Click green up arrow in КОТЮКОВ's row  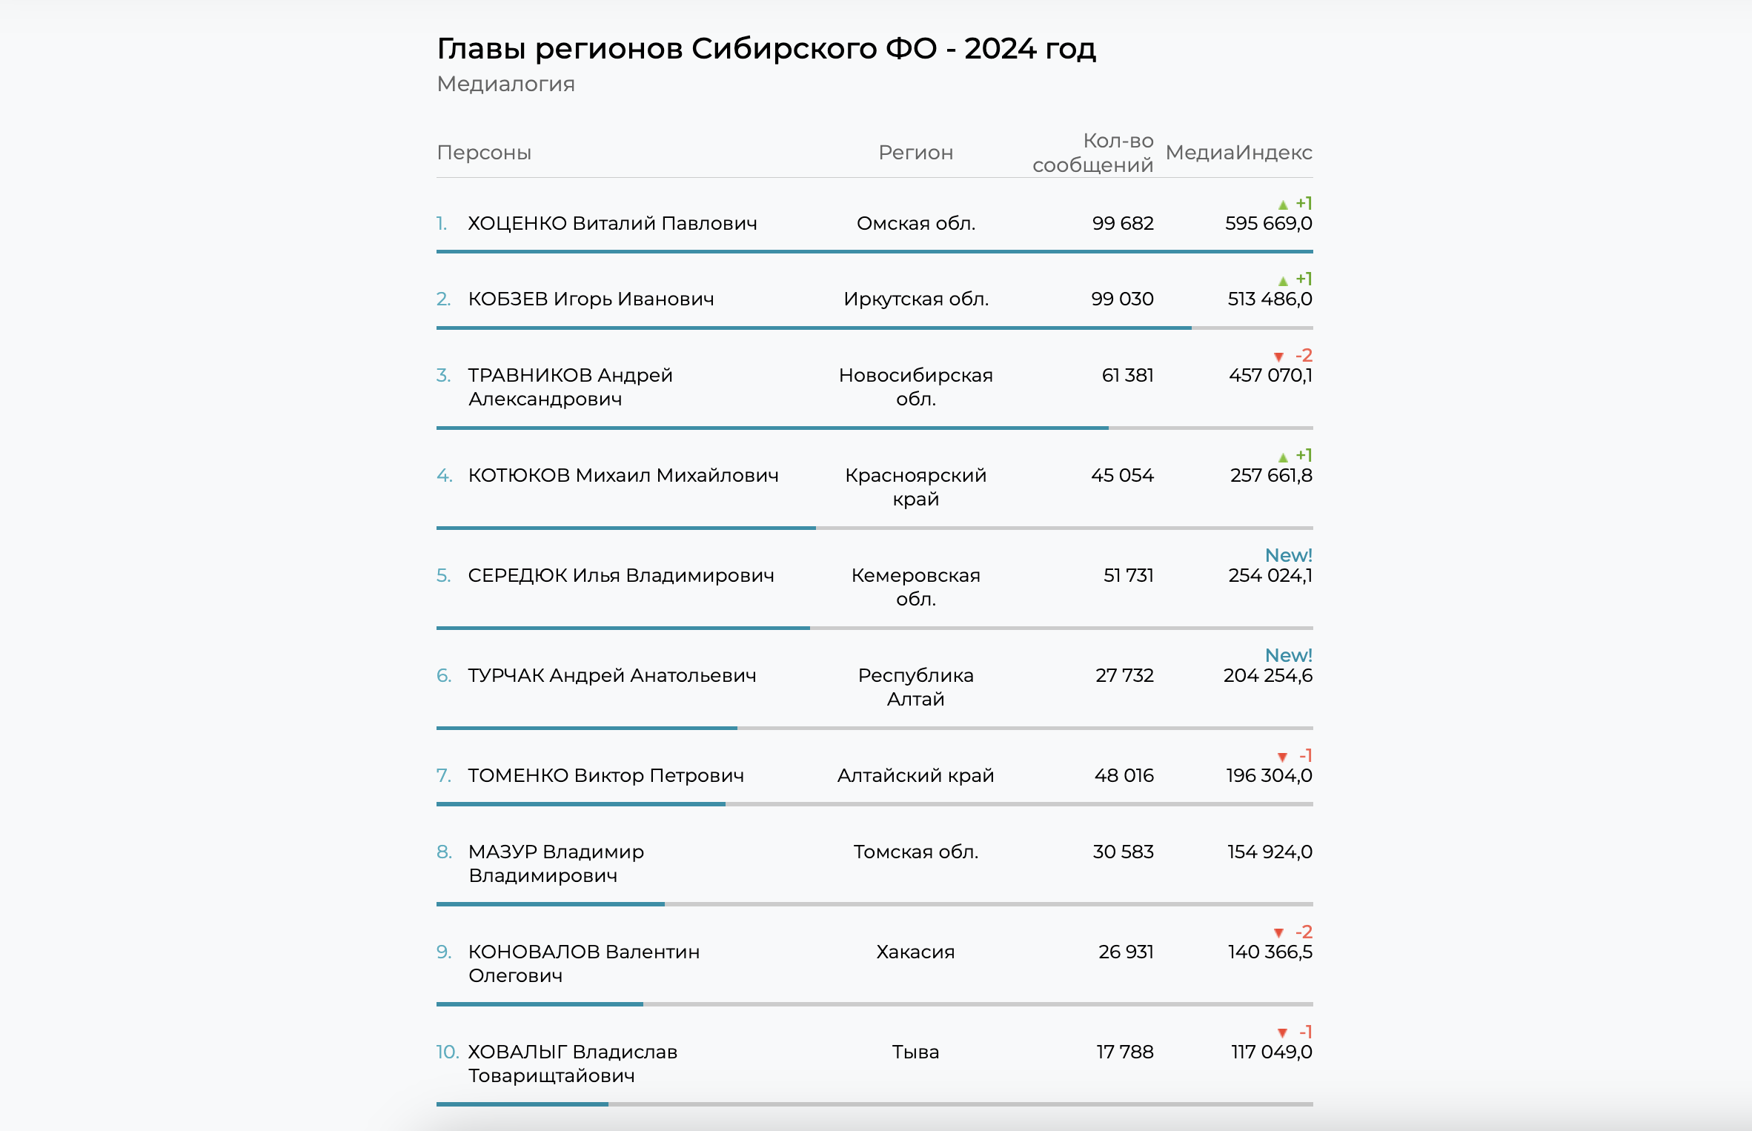tap(1283, 457)
